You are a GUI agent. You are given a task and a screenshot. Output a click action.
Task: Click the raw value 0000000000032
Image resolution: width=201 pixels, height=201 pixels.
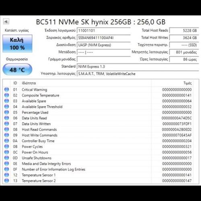point(177,107)
